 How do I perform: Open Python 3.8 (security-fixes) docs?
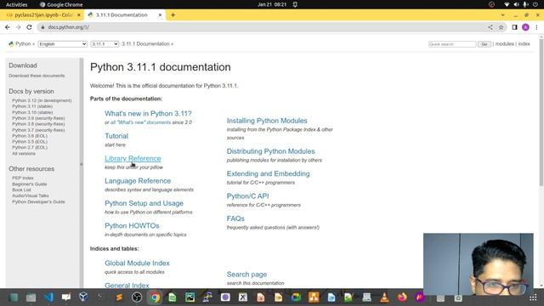38,124
